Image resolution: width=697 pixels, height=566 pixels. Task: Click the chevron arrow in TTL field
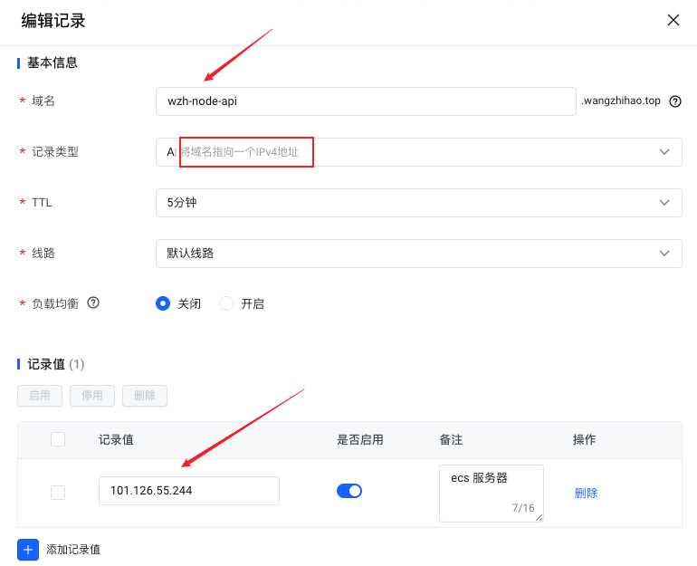664,203
